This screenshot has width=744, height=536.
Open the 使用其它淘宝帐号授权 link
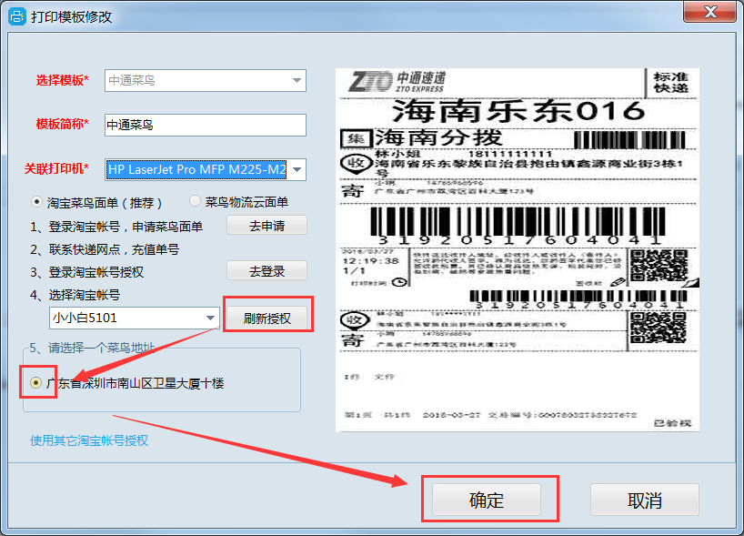pos(89,440)
